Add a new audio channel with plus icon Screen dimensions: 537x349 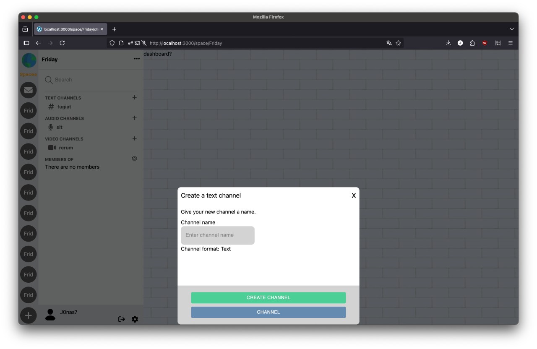coord(134,118)
